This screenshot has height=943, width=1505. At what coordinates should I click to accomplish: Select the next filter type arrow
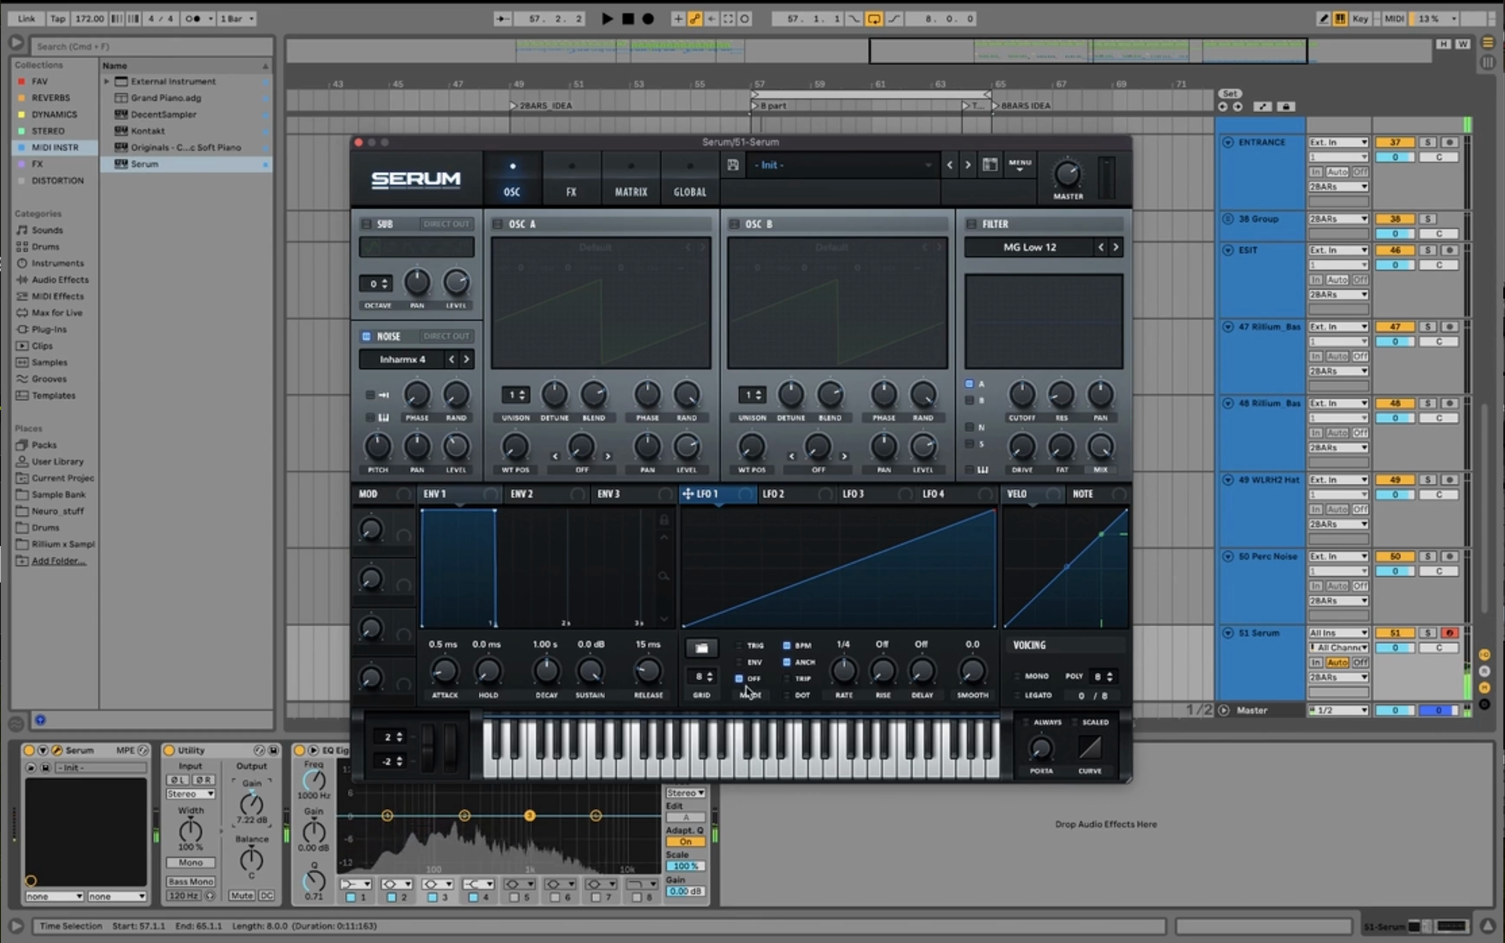[1116, 247]
